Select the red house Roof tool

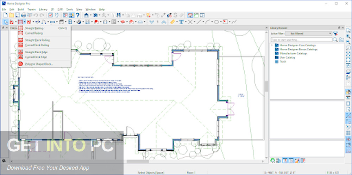click(x=96, y=22)
